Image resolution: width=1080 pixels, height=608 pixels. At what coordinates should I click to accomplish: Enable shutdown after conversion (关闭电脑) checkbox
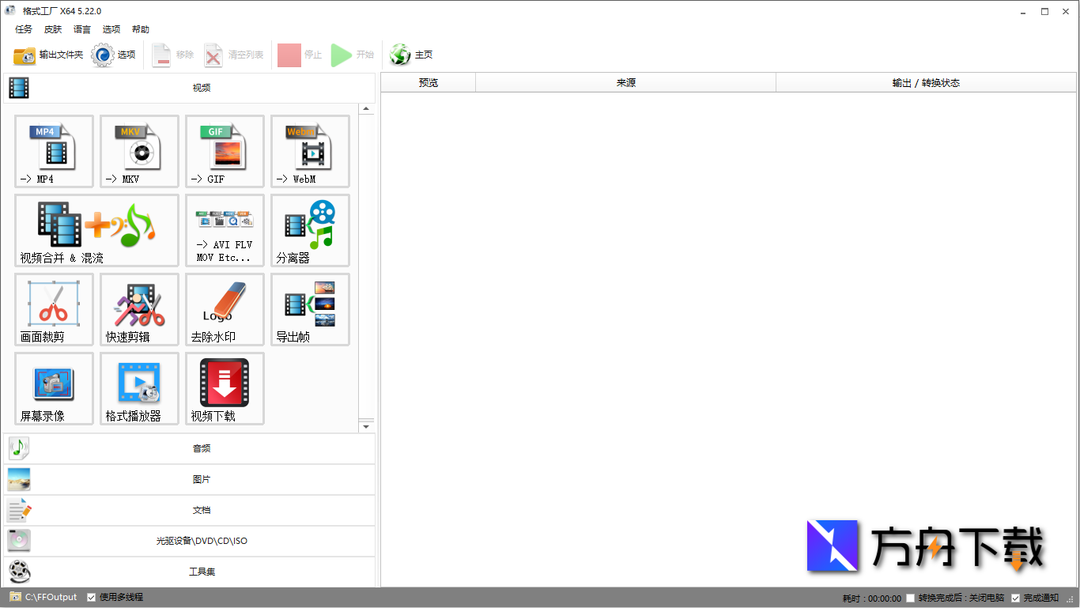(911, 599)
